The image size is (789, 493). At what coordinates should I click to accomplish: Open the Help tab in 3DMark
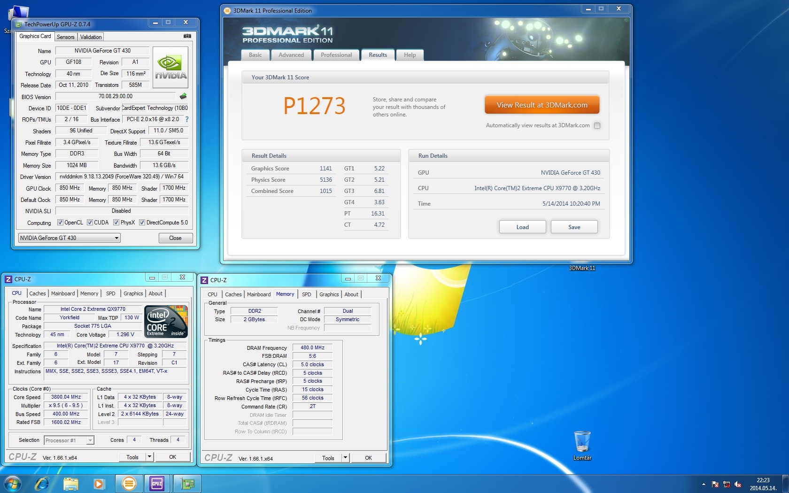tap(410, 55)
